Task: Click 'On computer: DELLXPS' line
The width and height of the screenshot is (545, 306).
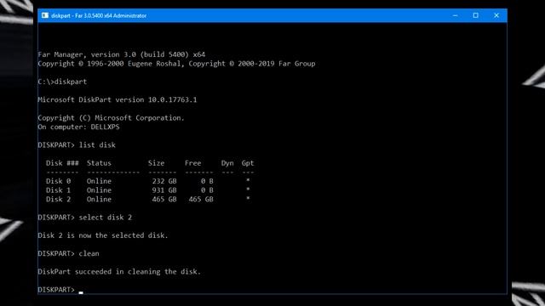Action: [x=78, y=127]
